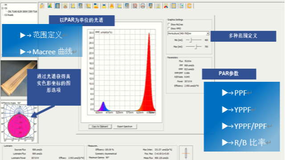Click the Max Inten. measurement value
This screenshot has height=160, width=285.
pyautogui.click(x=163, y=150)
